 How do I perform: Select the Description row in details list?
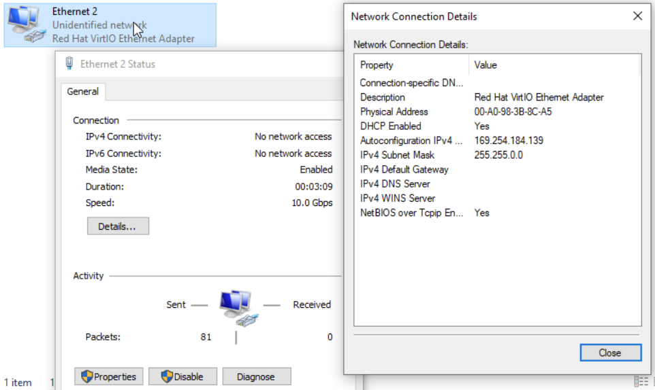coord(383,97)
